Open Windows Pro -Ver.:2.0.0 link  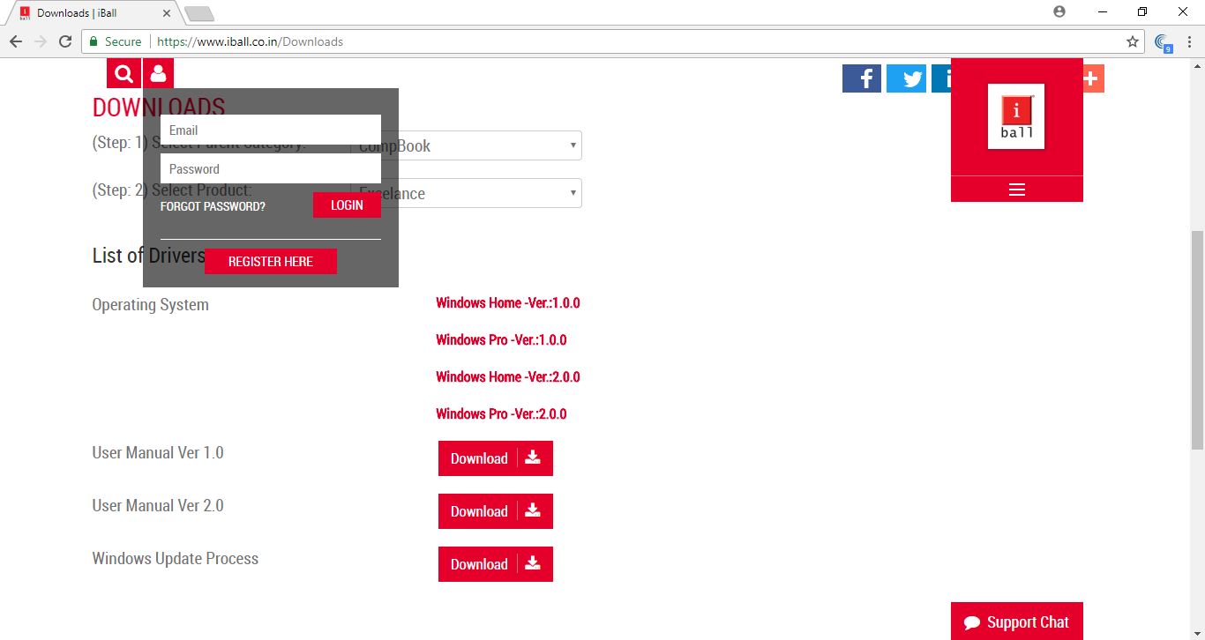[501, 413]
